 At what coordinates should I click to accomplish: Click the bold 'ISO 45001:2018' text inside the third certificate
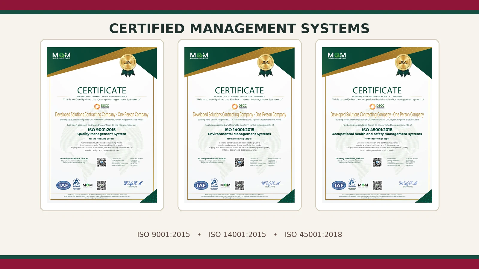pyautogui.click(x=377, y=130)
